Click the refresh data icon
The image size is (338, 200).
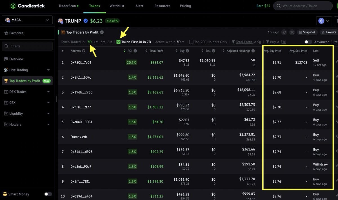tap(284, 32)
